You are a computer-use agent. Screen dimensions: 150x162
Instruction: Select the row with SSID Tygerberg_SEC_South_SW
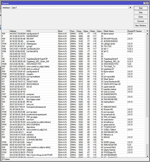[x=74, y=62]
